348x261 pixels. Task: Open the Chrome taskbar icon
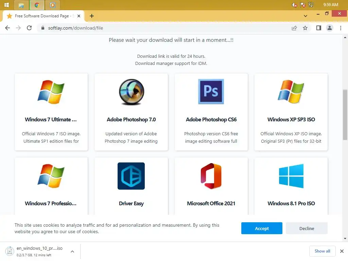point(37,5)
